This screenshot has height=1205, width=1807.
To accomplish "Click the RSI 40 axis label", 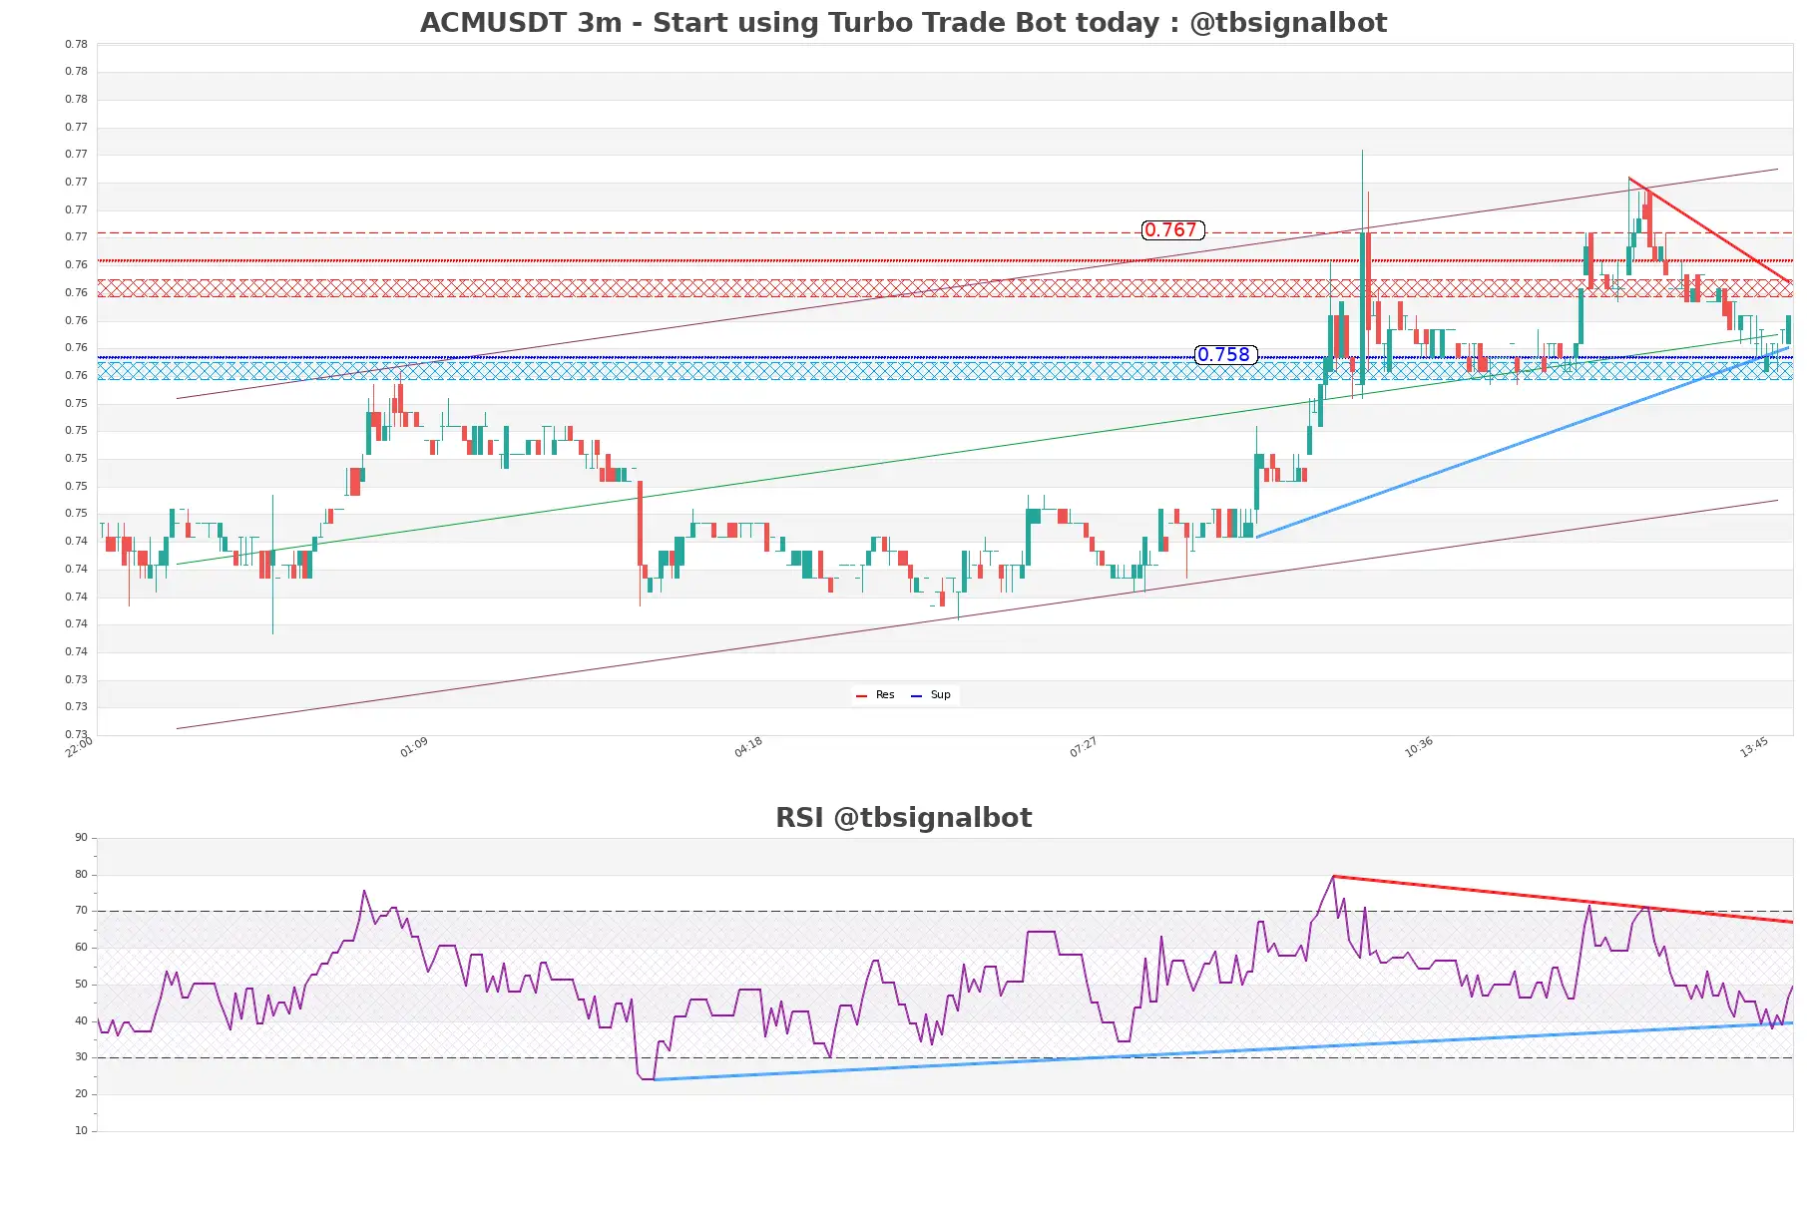I will point(81,1021).
